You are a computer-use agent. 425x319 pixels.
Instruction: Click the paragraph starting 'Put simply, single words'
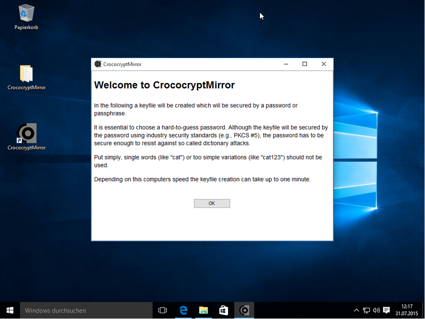(x=208, y=161)
